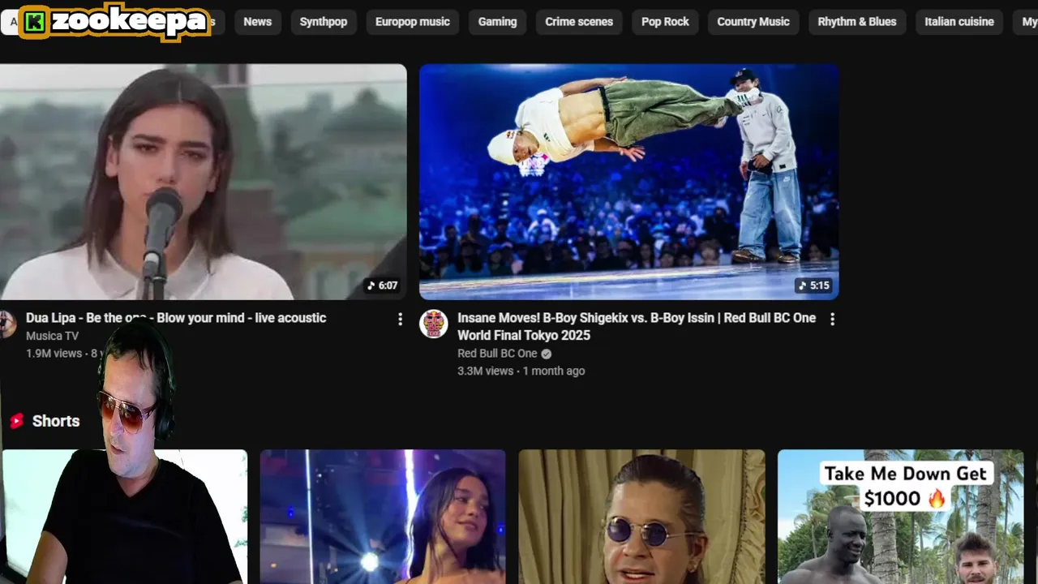Visit the Musica TV channel link
1038x584 pixels.
52,336
